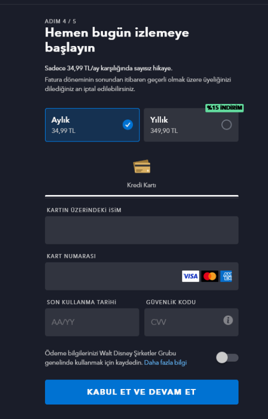Click the blue checkmark on Aylık plan
268x419 pixels.
coord(128,125)
